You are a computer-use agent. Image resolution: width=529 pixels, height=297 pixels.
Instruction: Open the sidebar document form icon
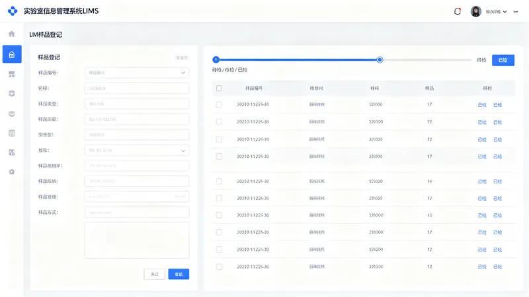click(12, 133)
